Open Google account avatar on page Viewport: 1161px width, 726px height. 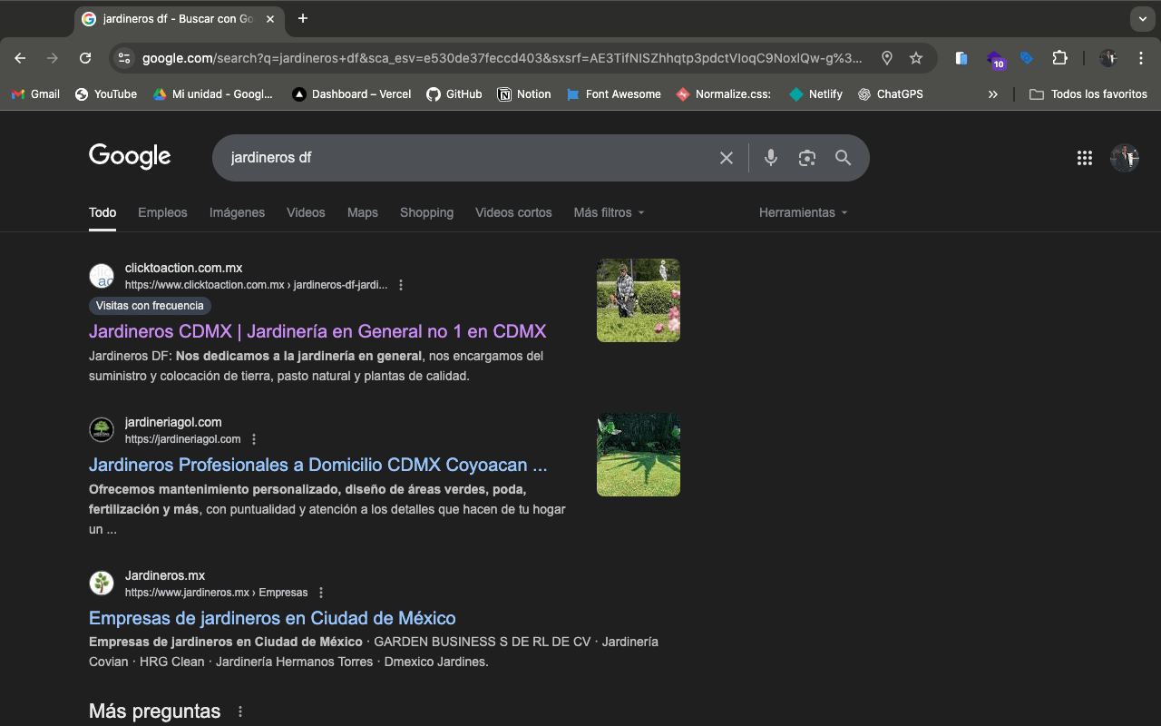(x=1125, y=158)
